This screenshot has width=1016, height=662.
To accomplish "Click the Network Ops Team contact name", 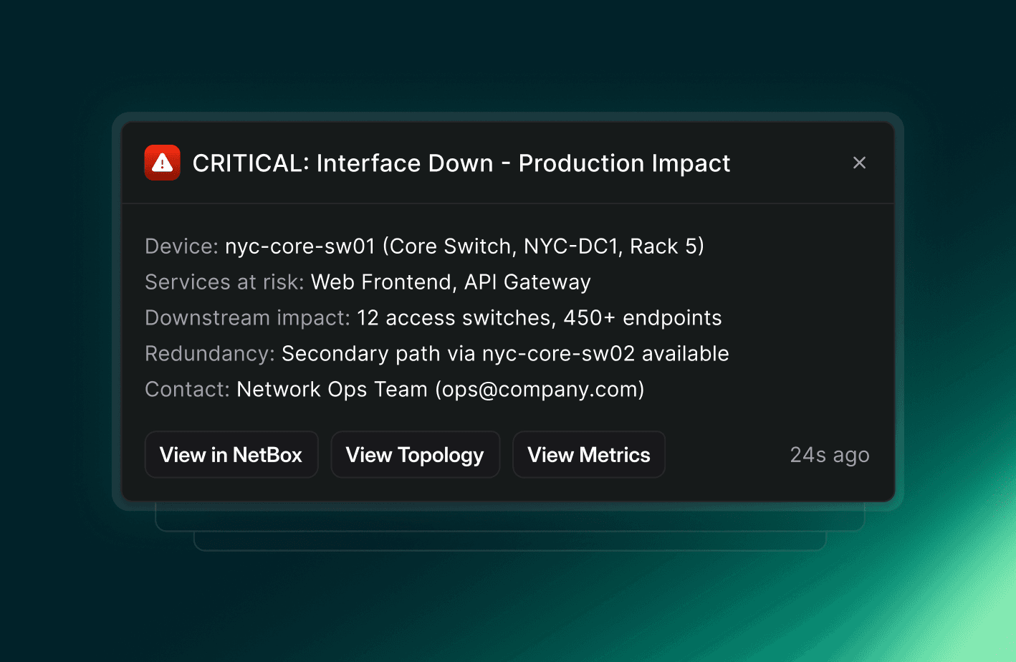I will 330,389.
